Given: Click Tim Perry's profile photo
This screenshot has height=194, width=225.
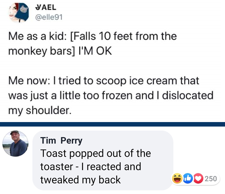Looking at the screenshot, I should (x=15, y=143).
